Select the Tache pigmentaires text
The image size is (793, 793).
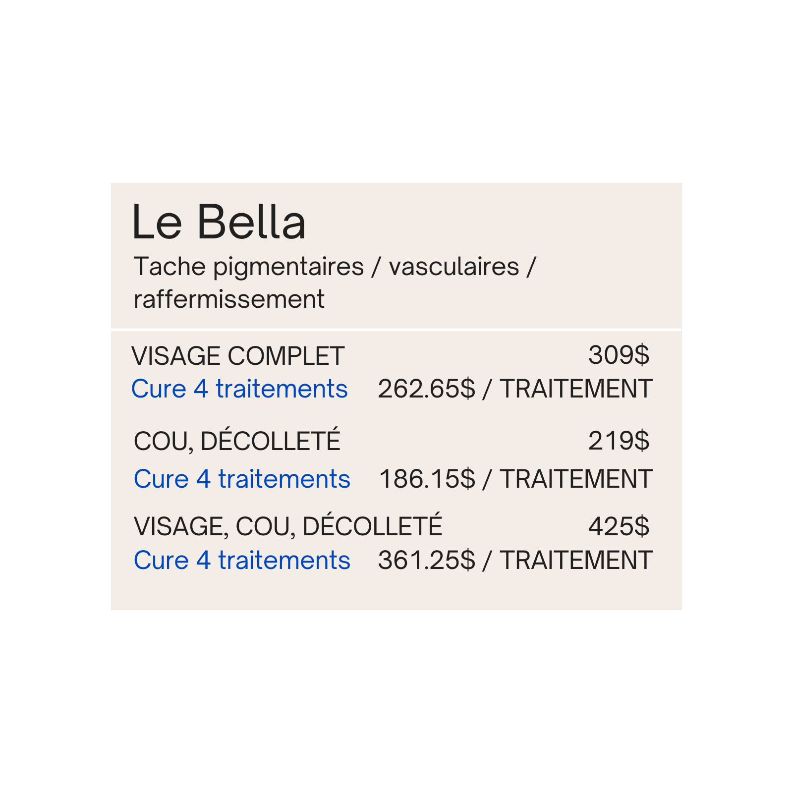coord(249,267)
